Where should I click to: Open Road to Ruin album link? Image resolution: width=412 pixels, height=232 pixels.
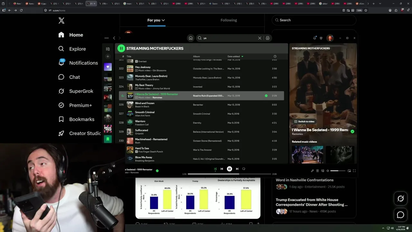pyautogui.click(x=208, y=96)
